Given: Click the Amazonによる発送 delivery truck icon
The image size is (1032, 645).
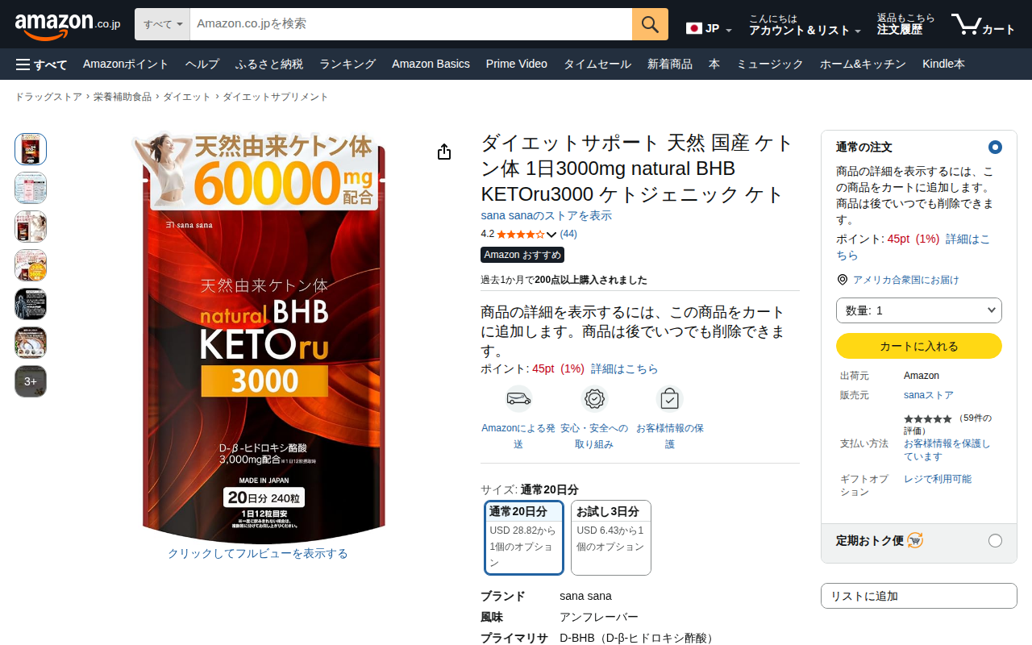Looking at the screenshot, I should point(518,399).
